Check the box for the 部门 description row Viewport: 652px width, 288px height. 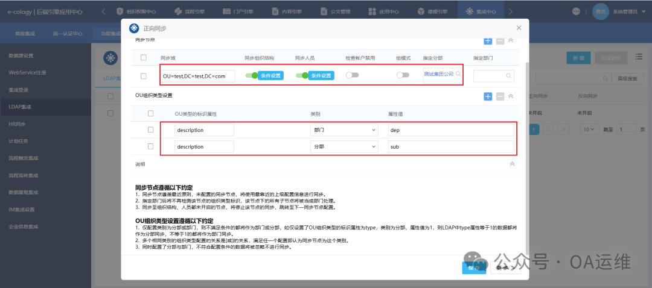click(151, 130)
